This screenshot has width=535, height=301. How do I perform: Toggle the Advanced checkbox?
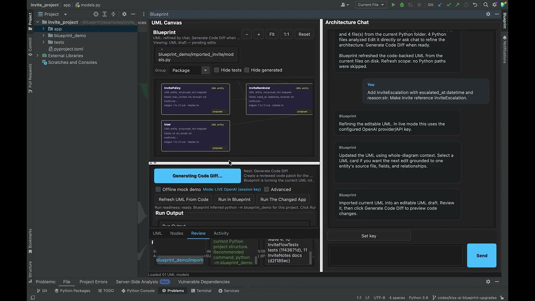[266, 189]
